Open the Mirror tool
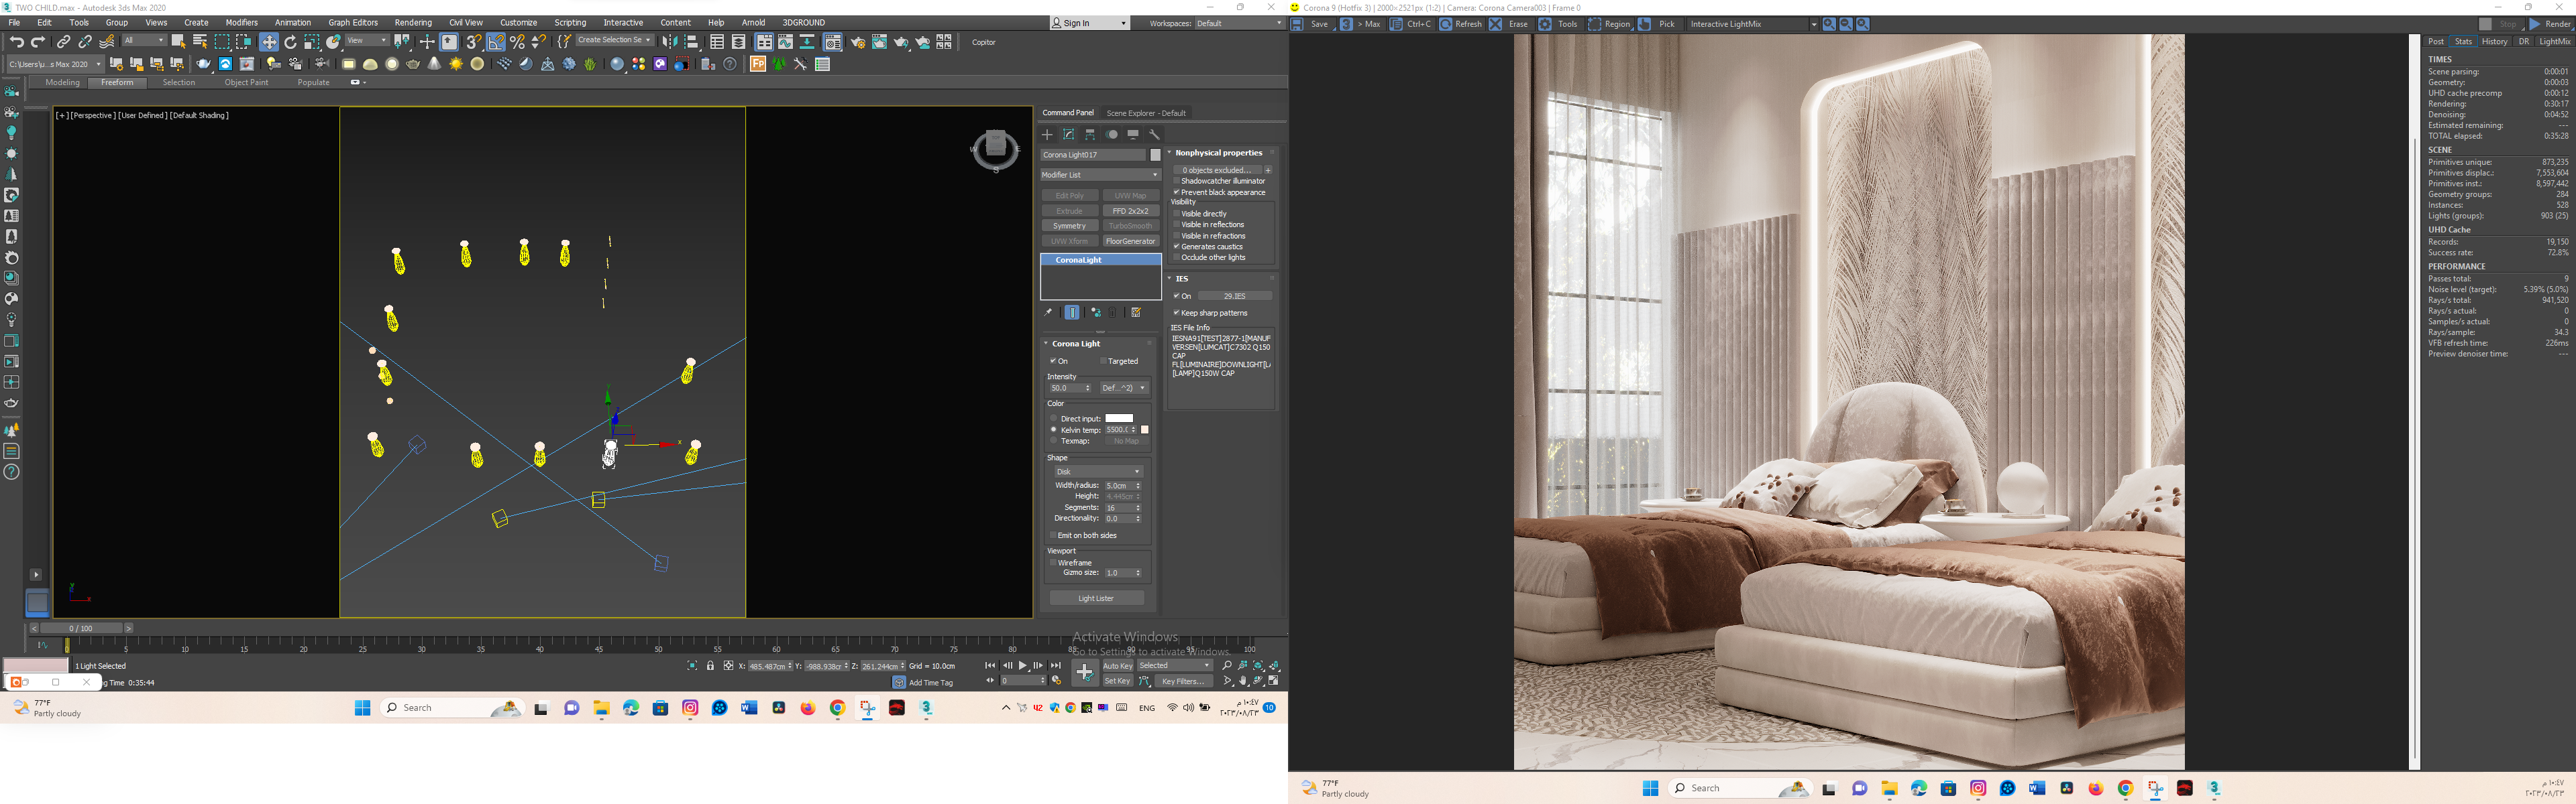The width and height of the screenshot is (2576, 804). [x=670, y=42]
